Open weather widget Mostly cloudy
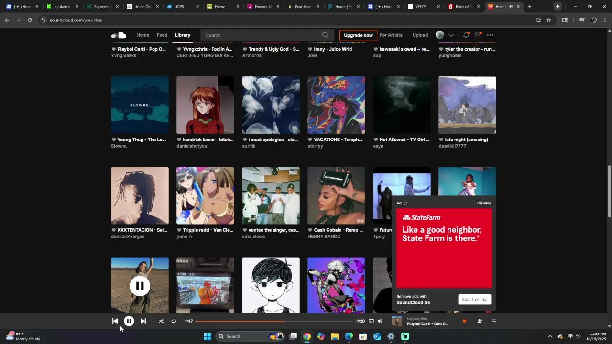The image size is (612, 344). (23, 336)
